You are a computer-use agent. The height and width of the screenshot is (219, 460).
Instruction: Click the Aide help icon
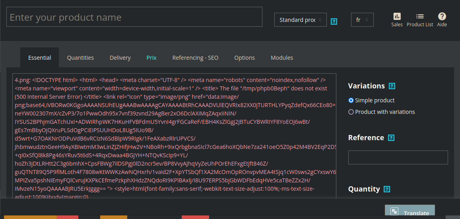(442, 16)
